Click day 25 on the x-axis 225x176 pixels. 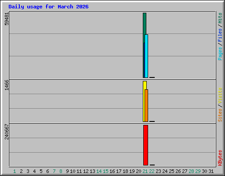pyautogui.click(x=171, y=171)
